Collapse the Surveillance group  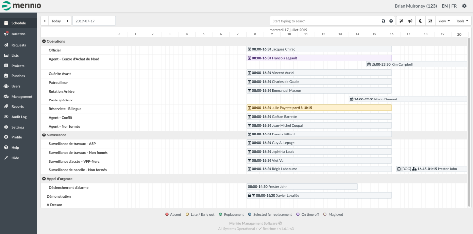(x=44, y=134)
